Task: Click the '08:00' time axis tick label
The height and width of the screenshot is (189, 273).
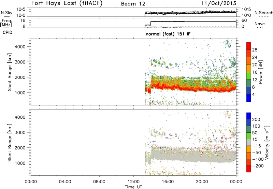Action: pos(99,182)
